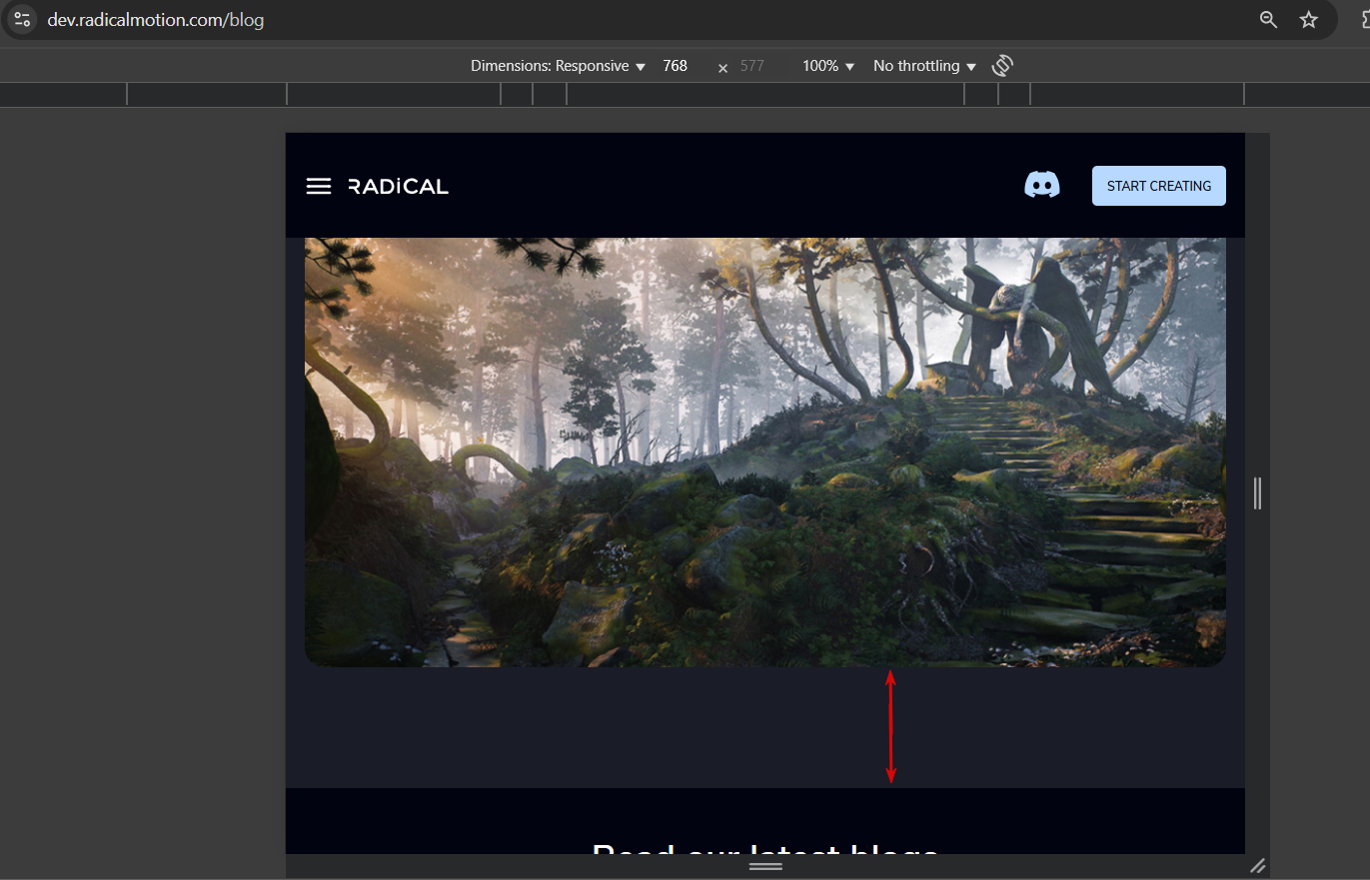This screenshot has width=1370, height=880.
Task: Open the hamburger navigation menu
Action: tap(319, 186)
